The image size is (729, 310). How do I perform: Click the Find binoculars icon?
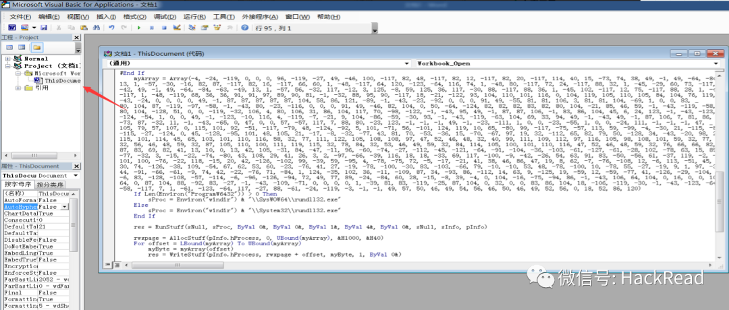click(97, 28)
